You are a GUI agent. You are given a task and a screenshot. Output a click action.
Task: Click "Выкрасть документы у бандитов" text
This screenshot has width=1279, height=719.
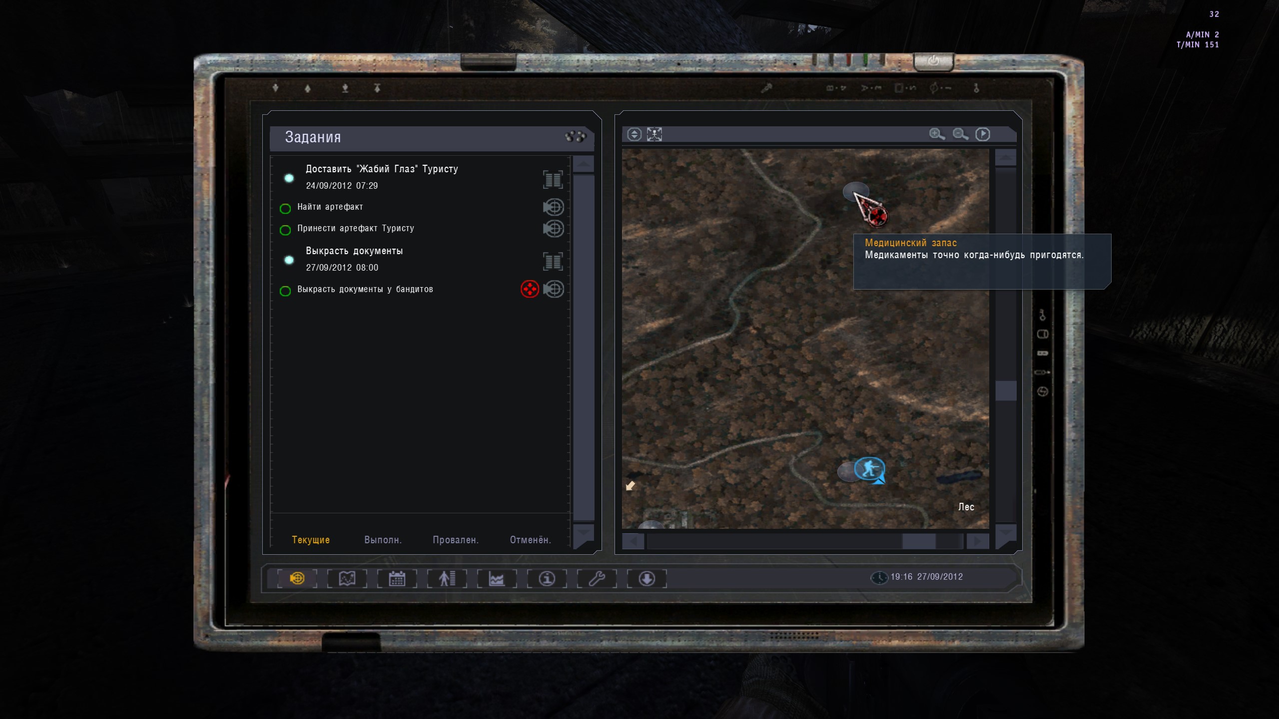[365, 289]
